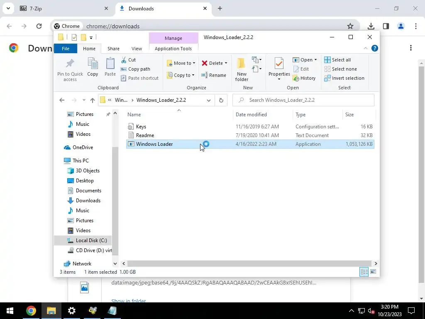Select the Readme text document
The width and height of the screenshot is (425, 319).
pyautogui.click(x=250, y=135)
